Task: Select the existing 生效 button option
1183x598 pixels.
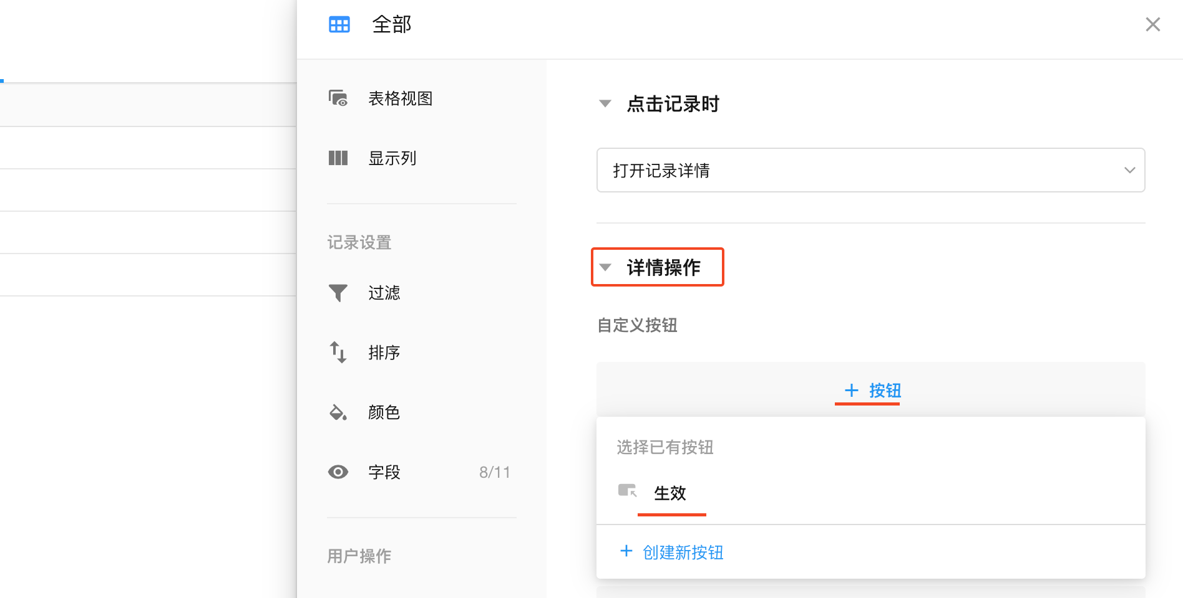Action: [670, 493]
